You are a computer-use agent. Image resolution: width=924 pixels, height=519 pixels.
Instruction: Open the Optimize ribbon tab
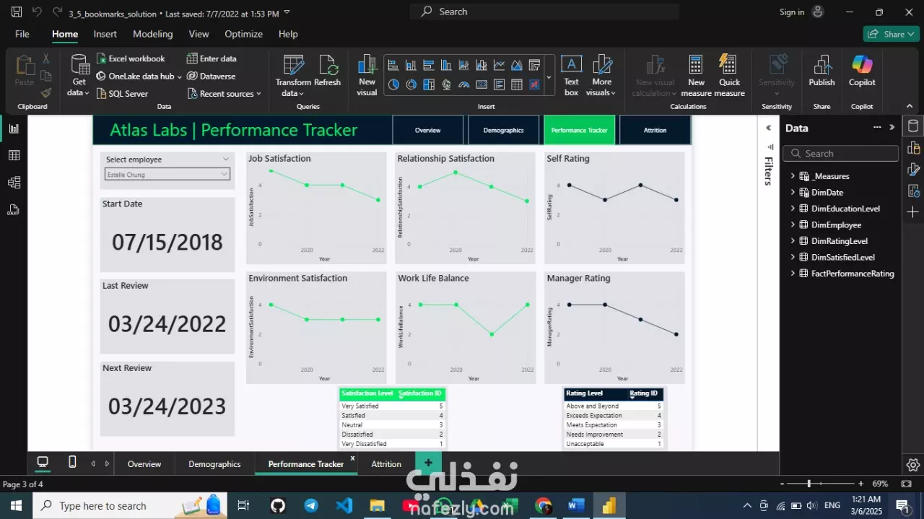243,34
